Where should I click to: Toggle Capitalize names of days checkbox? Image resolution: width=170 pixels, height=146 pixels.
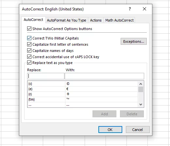29,51
